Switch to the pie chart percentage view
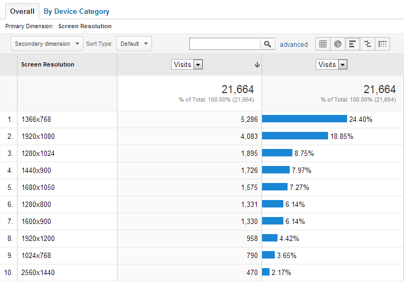The height and width of the screenshot is (283, 404). click(x=338, y=44)
